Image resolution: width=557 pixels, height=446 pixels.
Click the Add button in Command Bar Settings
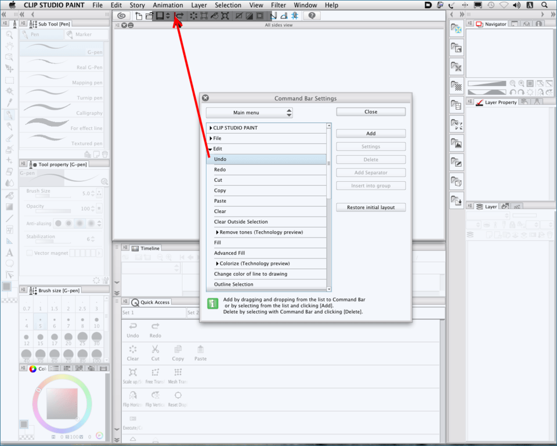(x=371, y=133)
